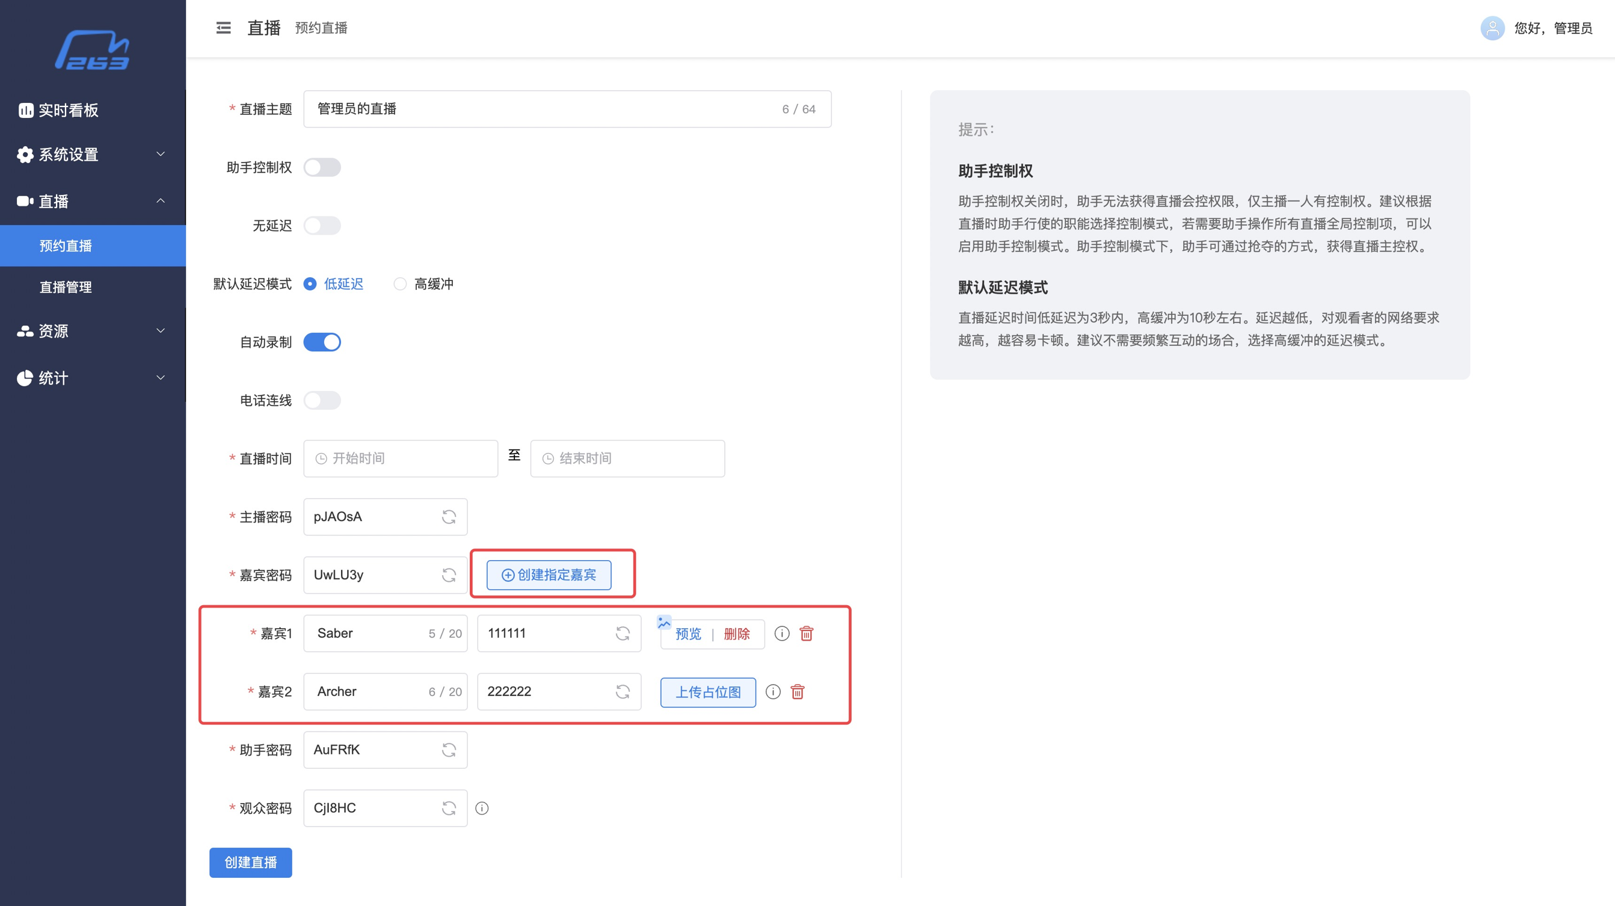This screenshot has width=1615, height=906.
Task: Refresh the 嘉宾密码 value
Action: point(449,575)
